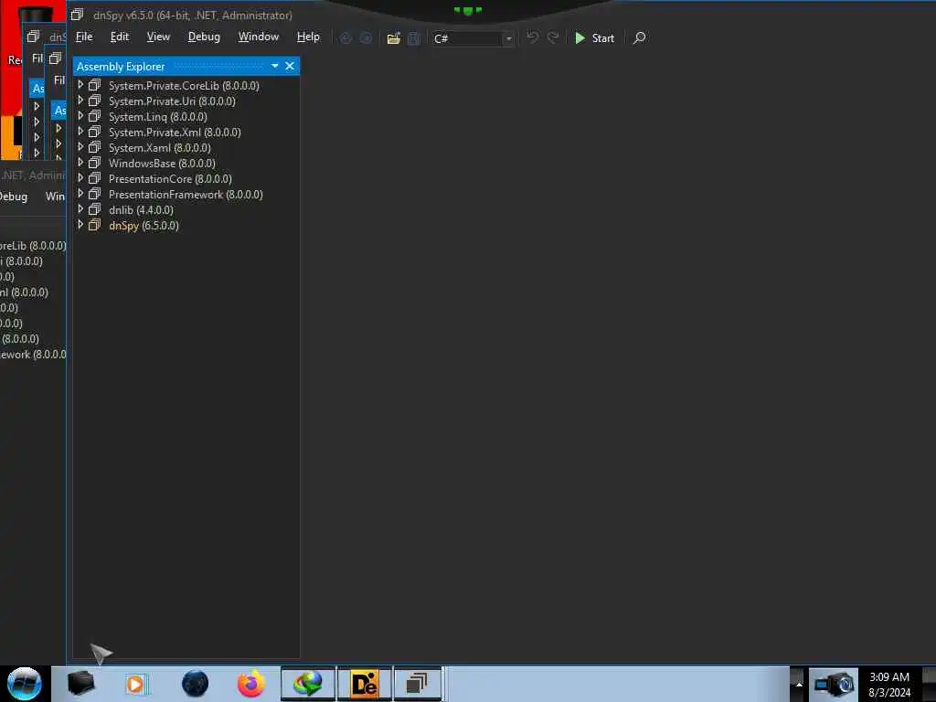Open the clock showing 3:09 AM
Image resolution: width=936 pixels, height=702 pixels.
pos(889,684)
